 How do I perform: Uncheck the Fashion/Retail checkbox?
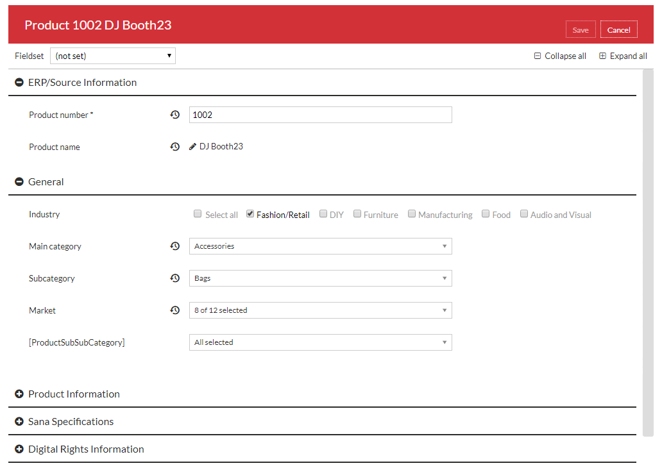250,213
